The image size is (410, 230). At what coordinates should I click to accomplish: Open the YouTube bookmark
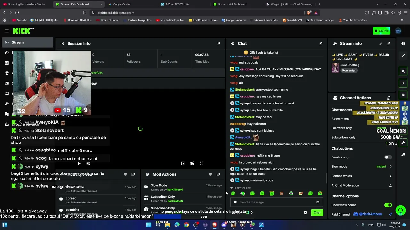(x=19, y=20)
